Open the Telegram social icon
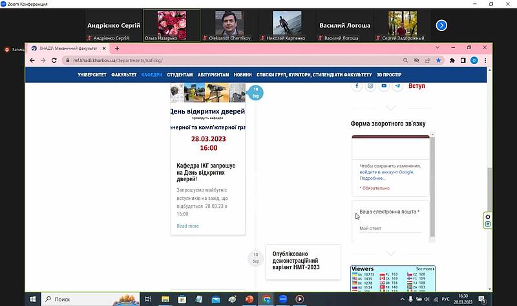 tap(398, 86)
